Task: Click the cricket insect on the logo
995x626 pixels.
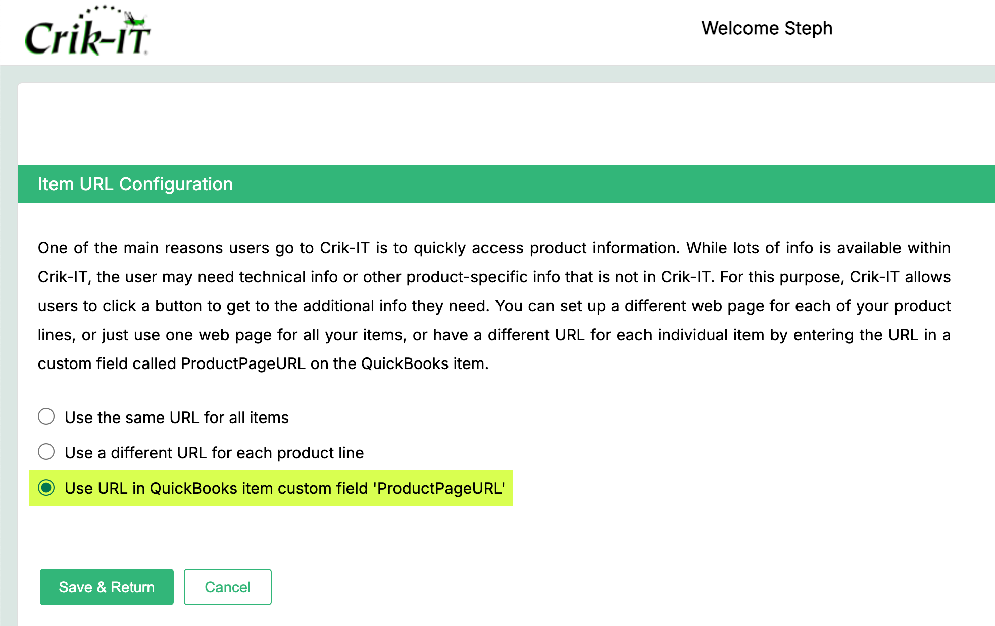Action: (x=135, y=19)
